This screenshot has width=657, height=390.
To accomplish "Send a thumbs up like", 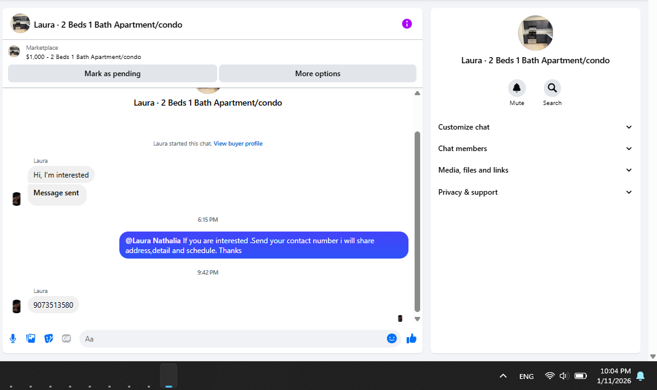I will point(412,338).
